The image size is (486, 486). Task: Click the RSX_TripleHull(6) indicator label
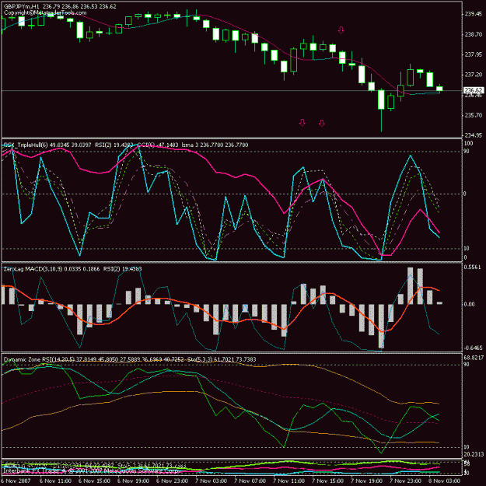tap(26, 145)
